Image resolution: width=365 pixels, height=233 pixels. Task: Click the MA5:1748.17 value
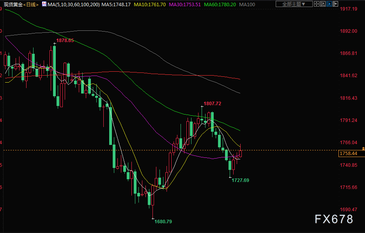click(x=116, y=4)
